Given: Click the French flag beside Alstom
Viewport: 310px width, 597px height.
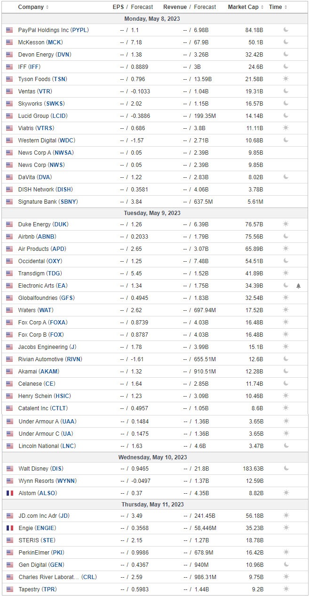Looking at the screenshot, I should click(x=9, y=493).
